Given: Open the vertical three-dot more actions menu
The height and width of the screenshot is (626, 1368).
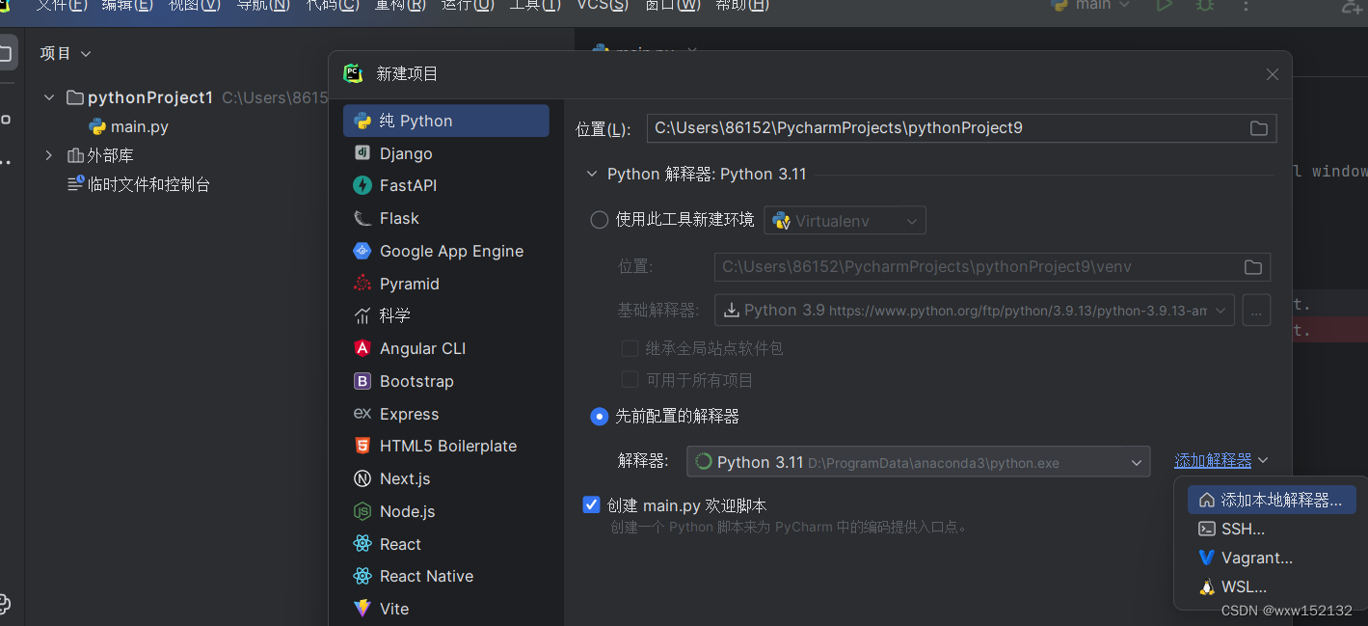Looking at the screenshot, I should click(x=1247, y=5).
